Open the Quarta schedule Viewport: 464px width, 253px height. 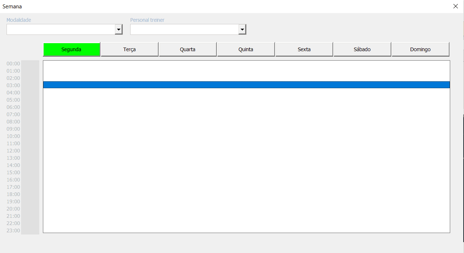click(x=188, y=49)
